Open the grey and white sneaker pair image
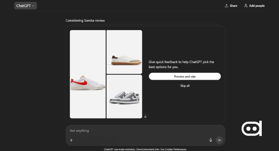 pos(124,96)
